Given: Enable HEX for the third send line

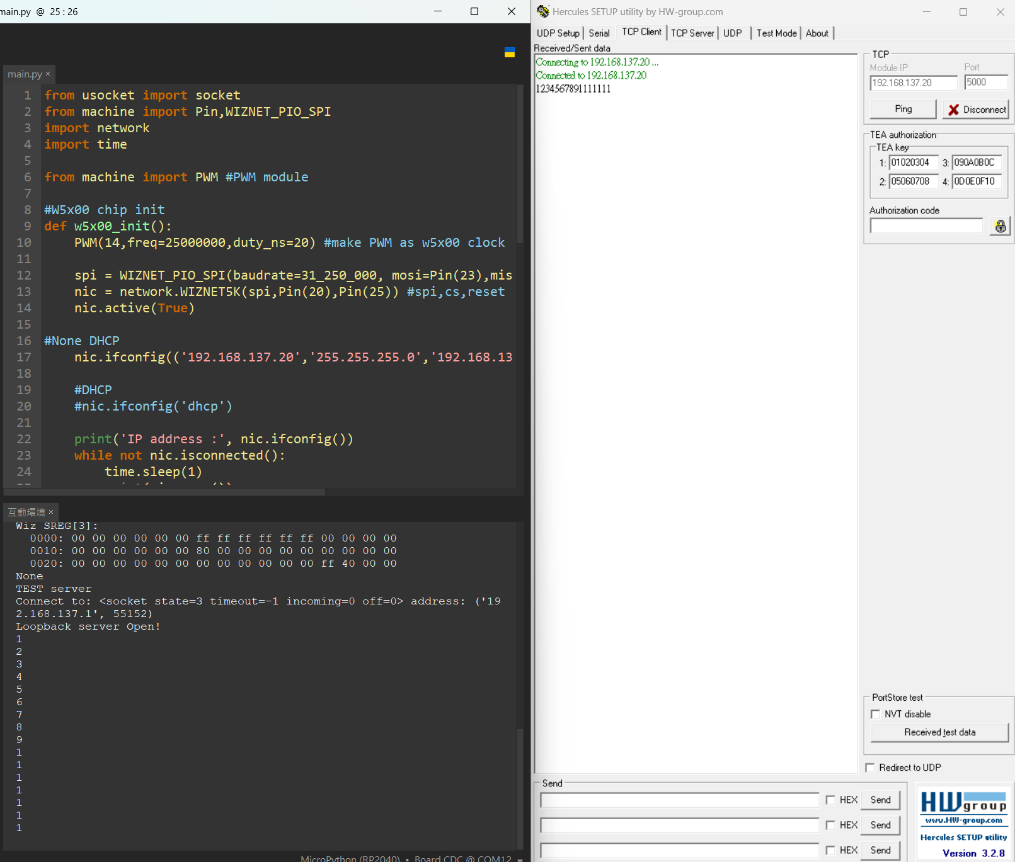Looking at the screenshot, I should pyautogui.click(x=830, y=850).
